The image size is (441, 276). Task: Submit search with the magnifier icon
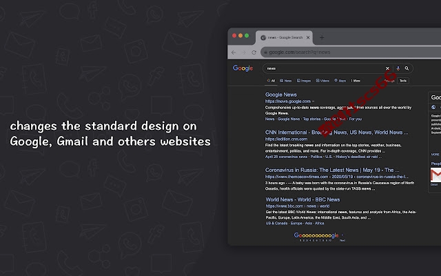point(407,68)
